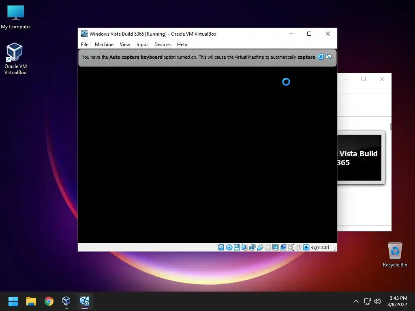Viewport: 415px width, 311px height.
Task: Click the keyboard capture arrow icon
Action: coord(306,247)
